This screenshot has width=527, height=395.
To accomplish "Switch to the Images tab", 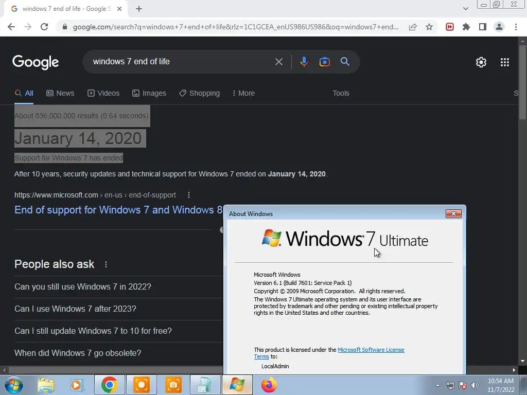I will pos(149,94).
